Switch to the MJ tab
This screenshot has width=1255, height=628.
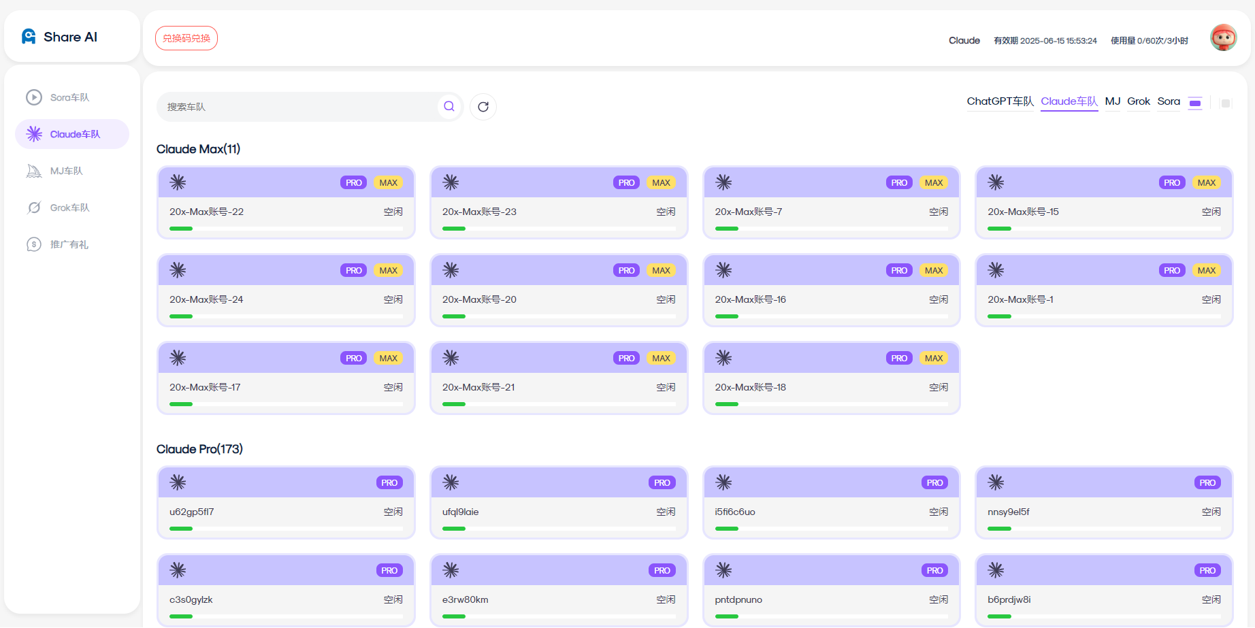[x=1113, y=101]
